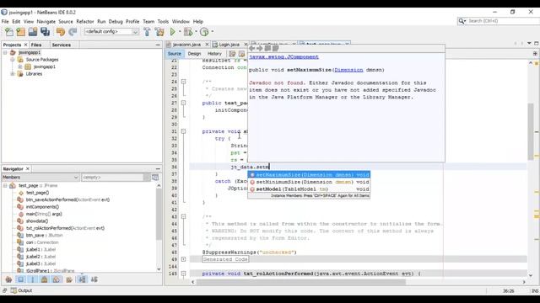
Task: Toggle Show Fields filter in Navigator
Action: point(20,279)
